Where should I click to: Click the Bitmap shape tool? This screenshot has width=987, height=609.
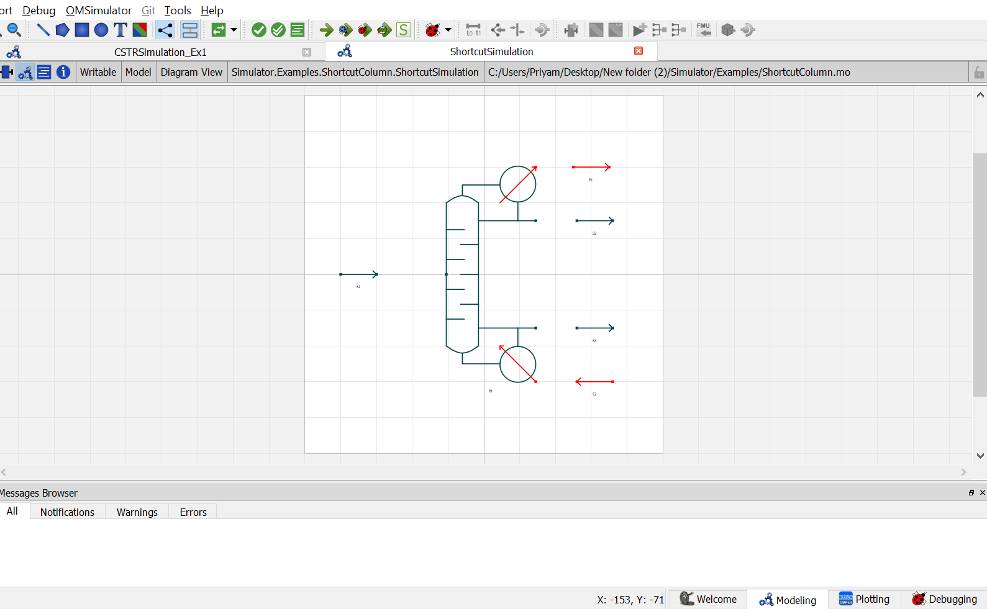click(140, 29)
